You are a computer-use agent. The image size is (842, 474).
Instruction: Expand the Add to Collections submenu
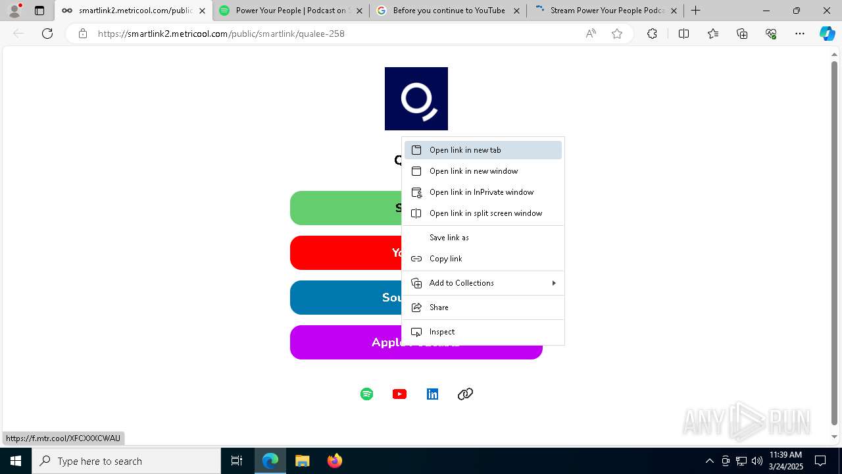point(483,283)
